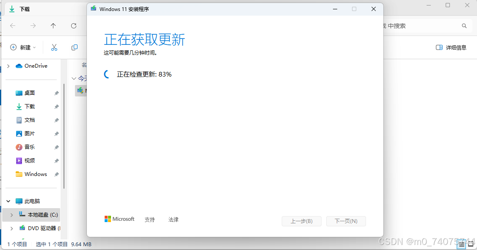Minimize the File Explorer window
Viewport: 477px width, 250px height.
point(429,5)
